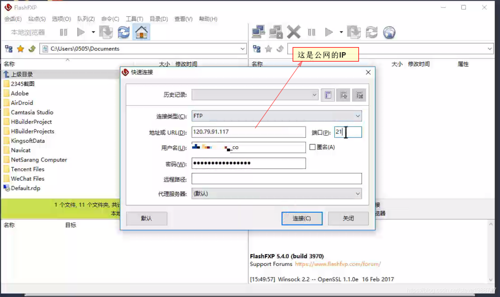Select 上级目录 in local list
This screenshot has height=297, width=500.
(x=22, y=74)
